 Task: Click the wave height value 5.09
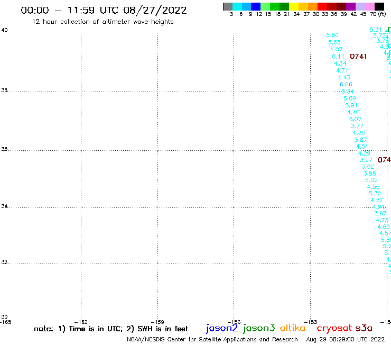(x=350, y=98)
